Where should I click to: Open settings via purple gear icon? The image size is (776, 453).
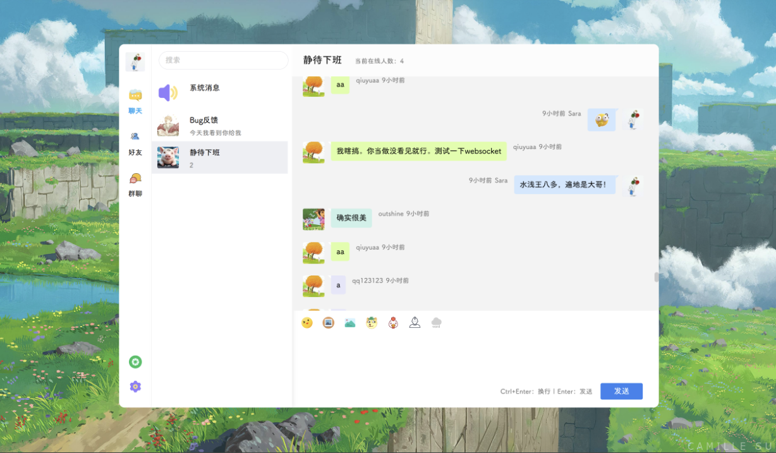tap(135, 387)
